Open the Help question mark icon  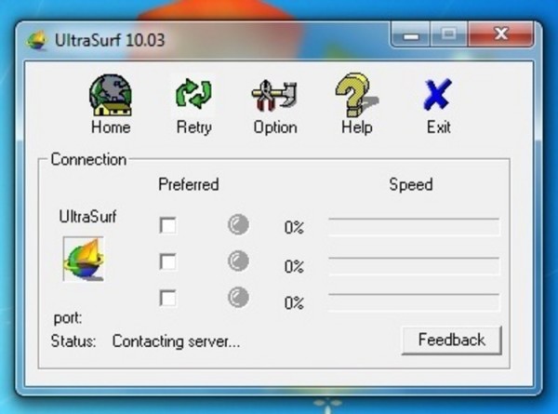tap(356, 95)
